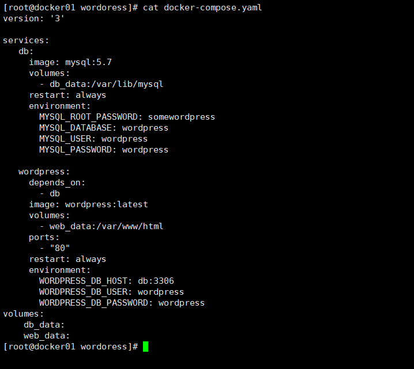Click the top-level 'volumes:' line
The height and width of the screenshot is (369, 414).
(x=24, y=314)
